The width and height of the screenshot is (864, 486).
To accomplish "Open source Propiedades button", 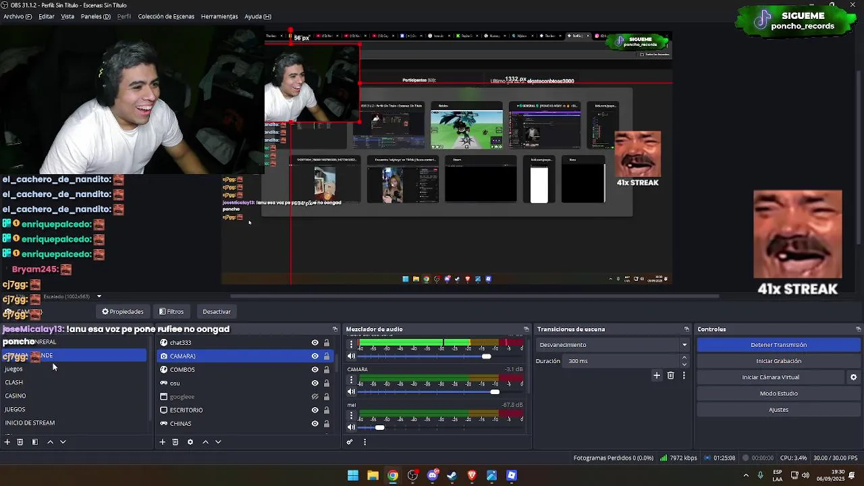I will coord(123,312).
